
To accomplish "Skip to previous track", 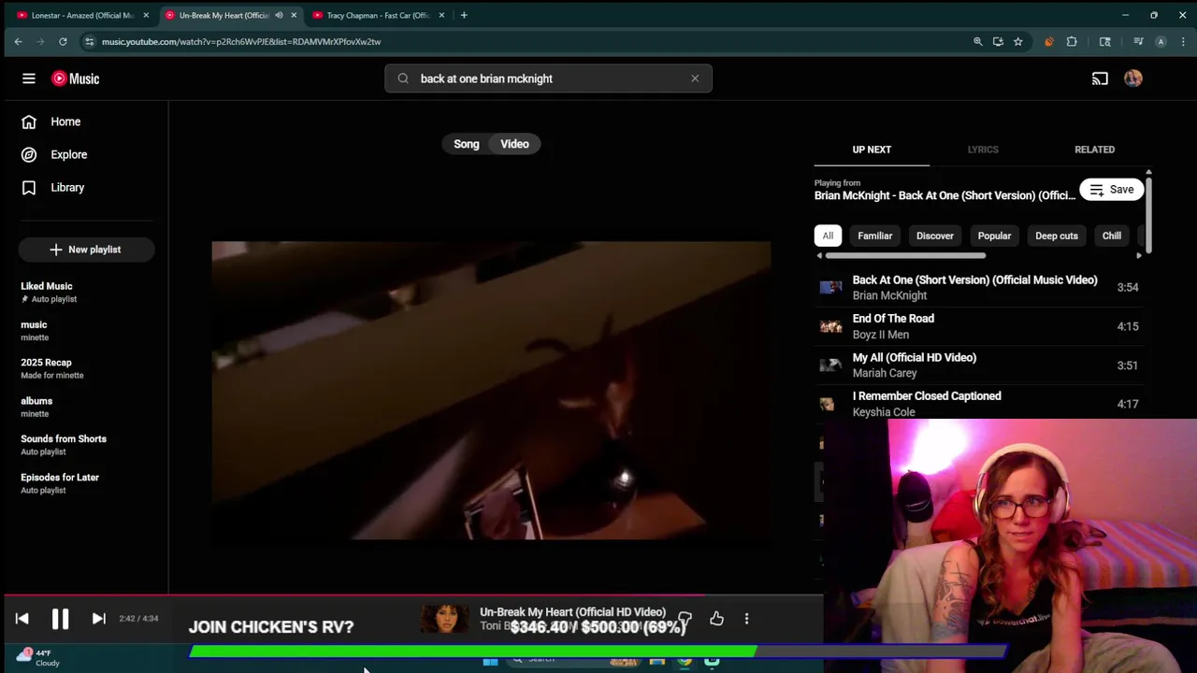I will 22,618.
